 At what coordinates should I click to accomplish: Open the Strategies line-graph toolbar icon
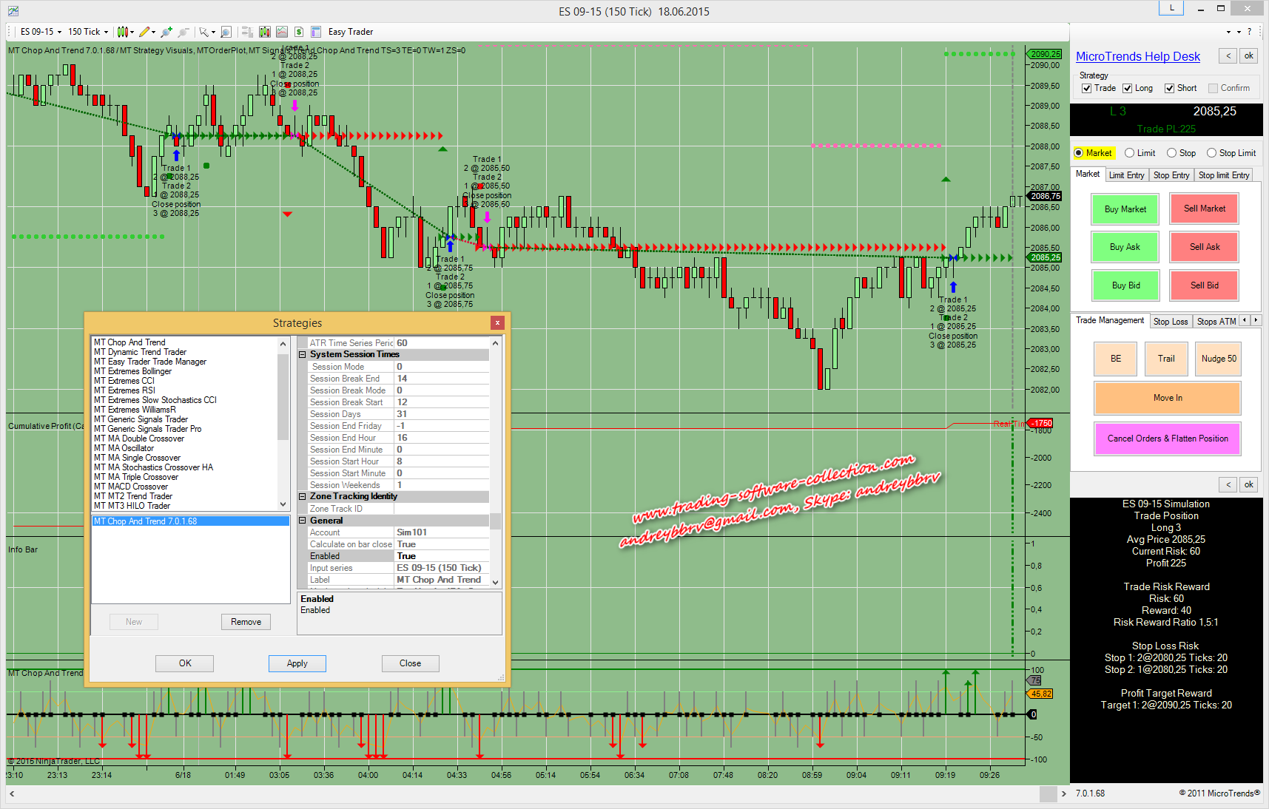pyautogui.click(x=282, y=32)
